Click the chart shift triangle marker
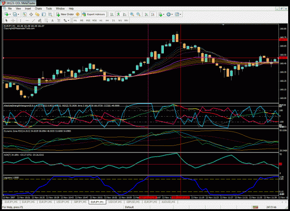 pos(223,25)
